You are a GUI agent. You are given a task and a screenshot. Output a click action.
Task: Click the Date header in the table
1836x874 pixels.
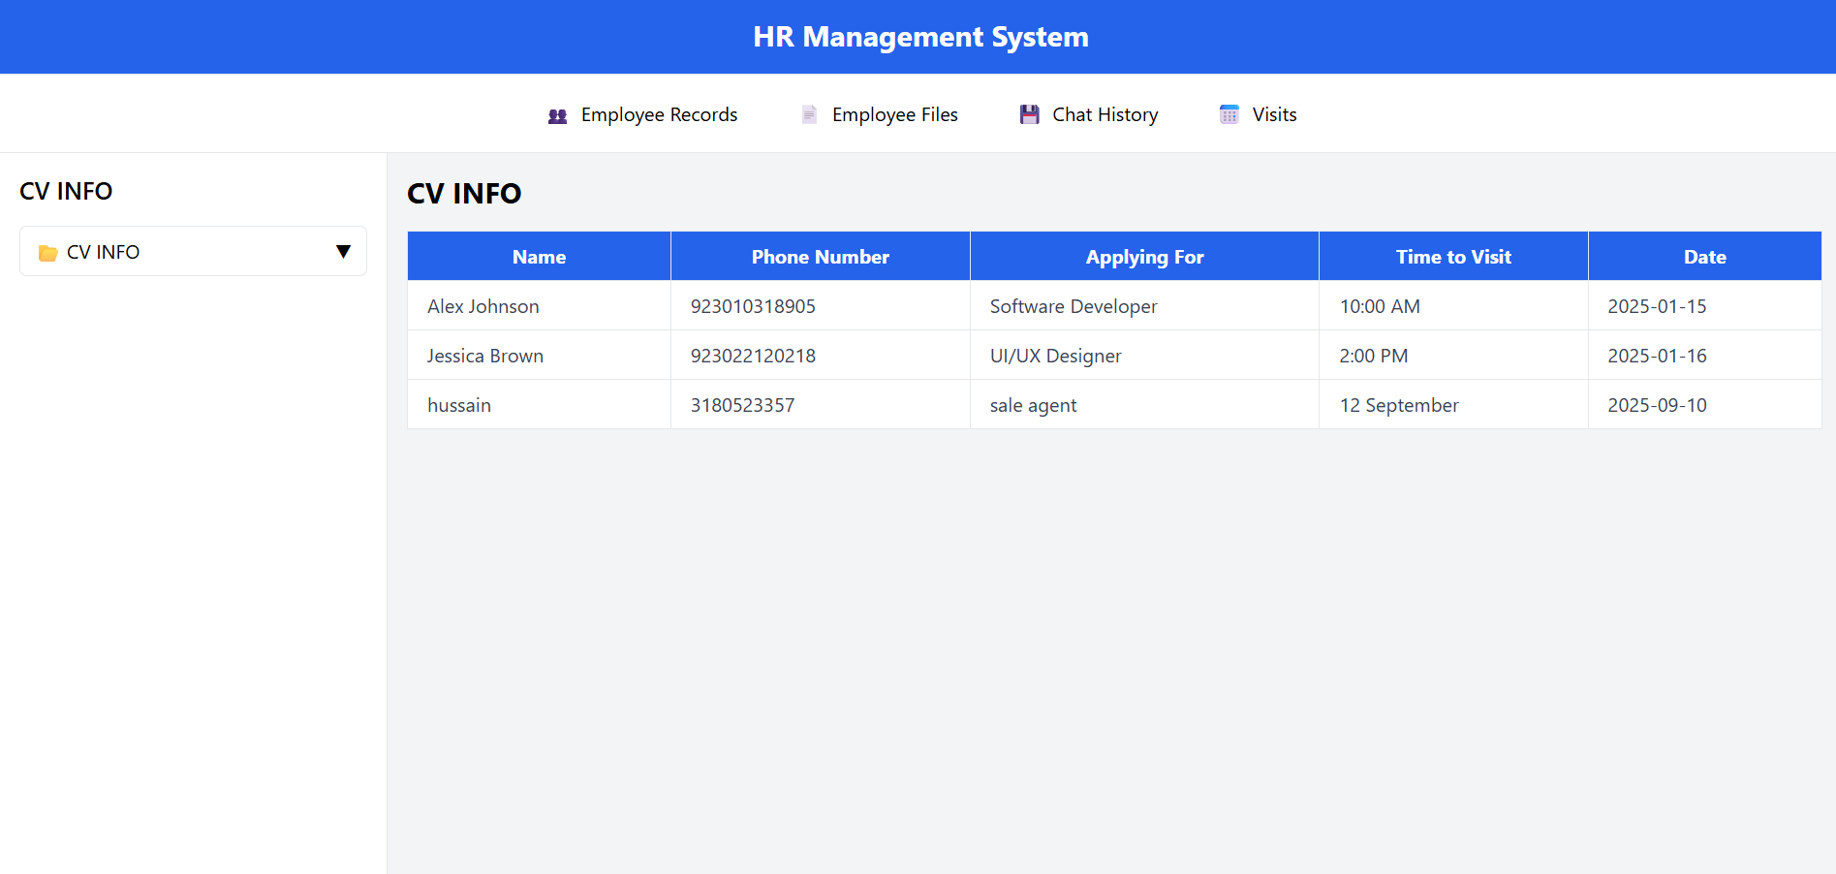(1704, 256)
